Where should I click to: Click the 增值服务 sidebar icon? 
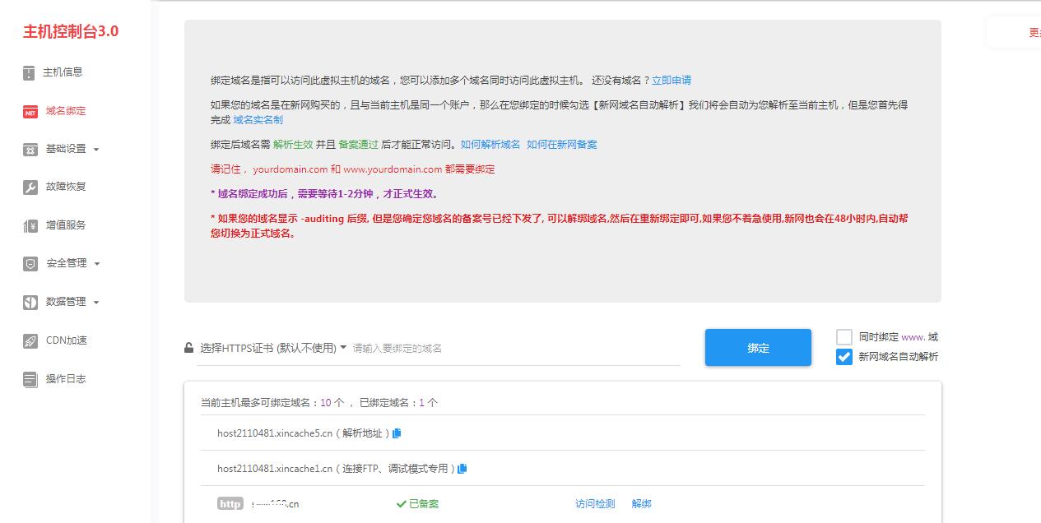[x=30, y=225]
